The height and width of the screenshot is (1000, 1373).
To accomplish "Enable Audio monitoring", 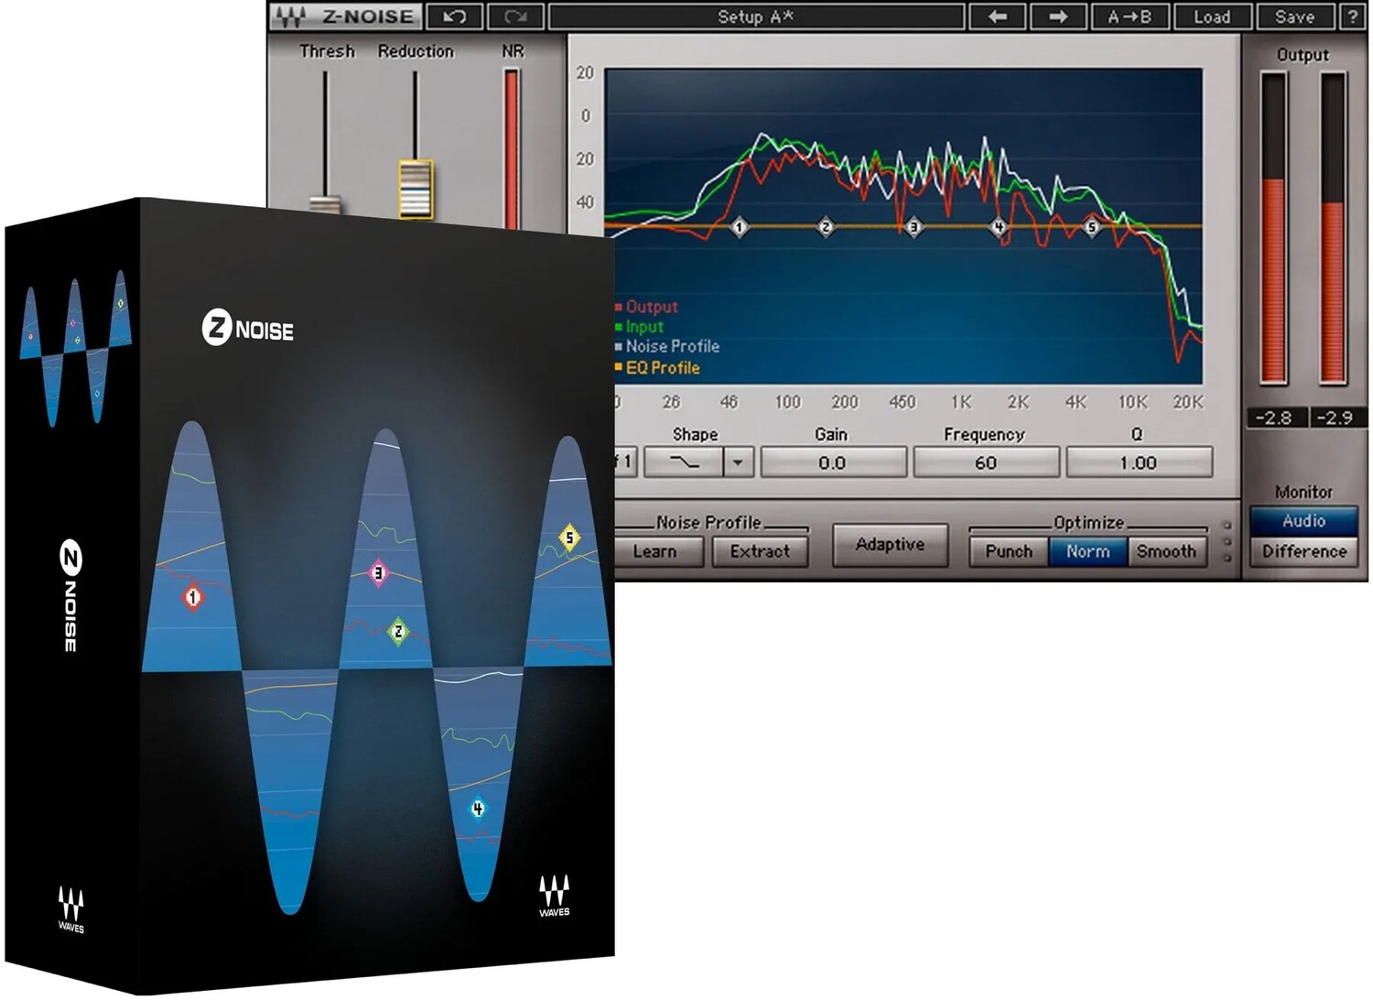I will tap(1302, 520).
